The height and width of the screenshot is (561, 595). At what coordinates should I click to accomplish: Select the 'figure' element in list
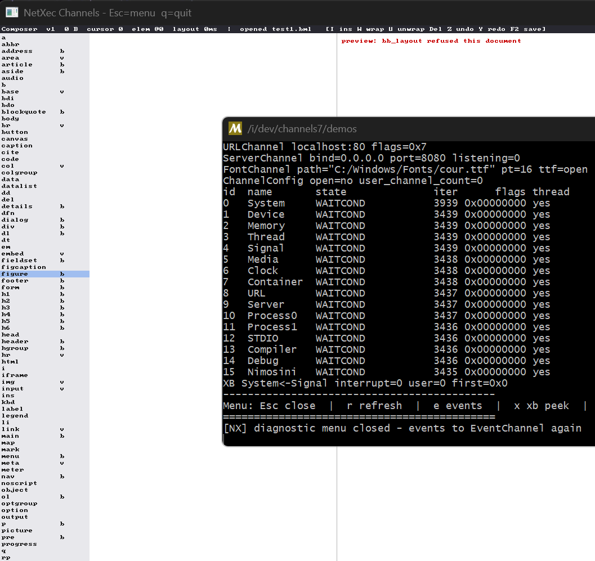(45, 274)
